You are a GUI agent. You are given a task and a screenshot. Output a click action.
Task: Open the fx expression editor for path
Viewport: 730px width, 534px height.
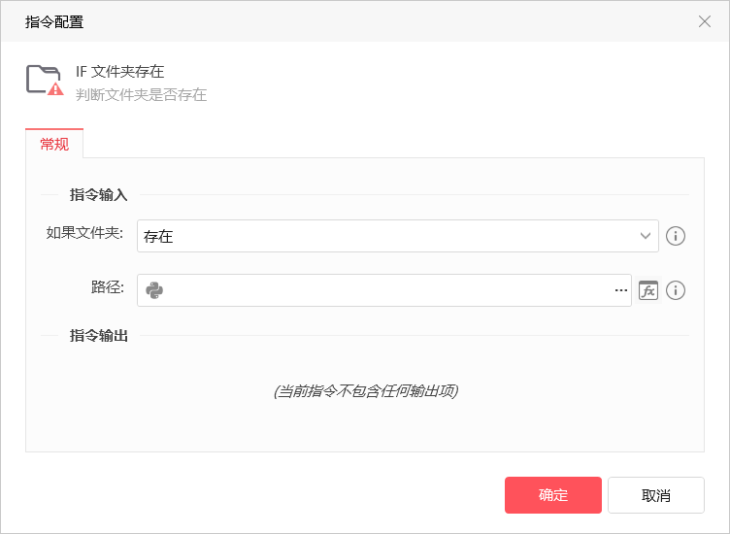point(648,290)
